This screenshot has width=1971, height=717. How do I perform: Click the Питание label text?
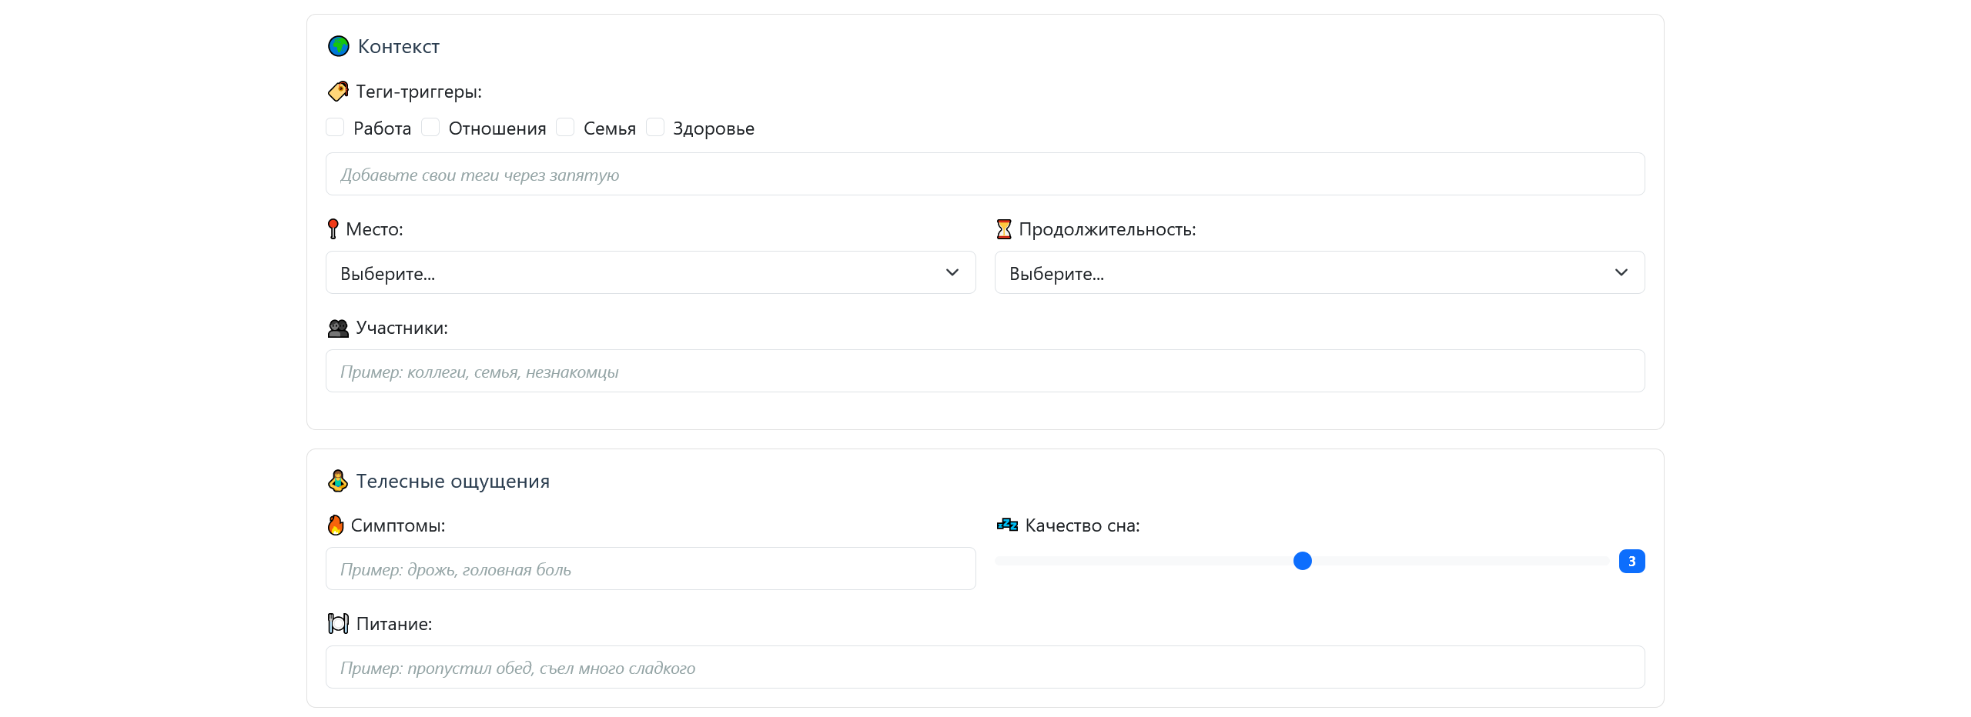pos(394,624)
